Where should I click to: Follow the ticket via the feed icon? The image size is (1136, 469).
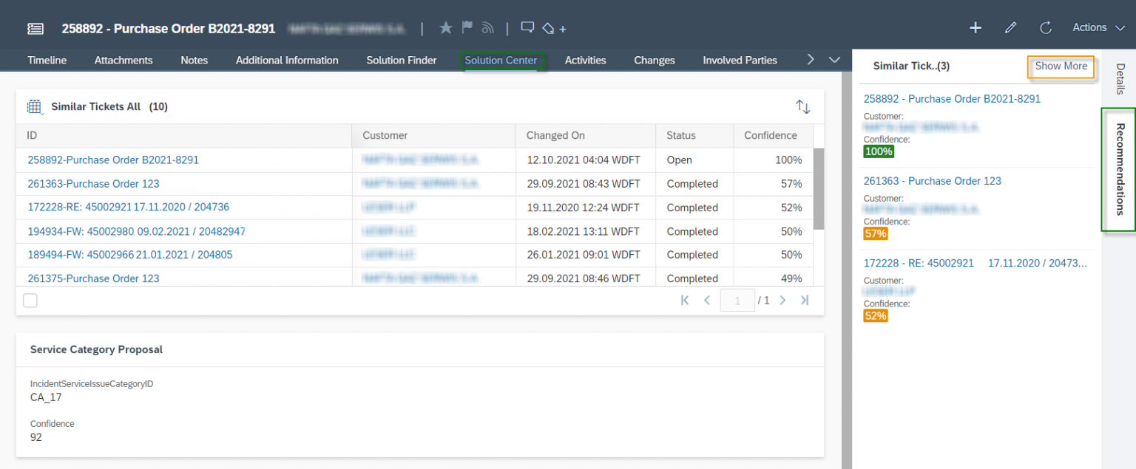(487, 27)
